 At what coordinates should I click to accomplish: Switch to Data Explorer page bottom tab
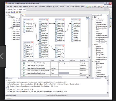tap(11, 95)
